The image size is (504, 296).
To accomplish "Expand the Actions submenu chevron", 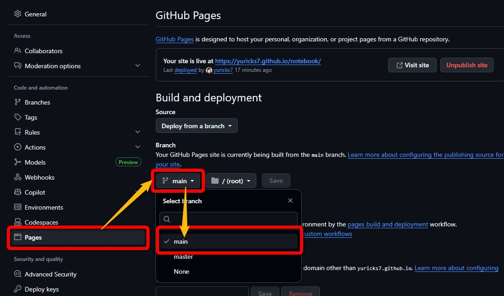I will (x=138, y=147).
